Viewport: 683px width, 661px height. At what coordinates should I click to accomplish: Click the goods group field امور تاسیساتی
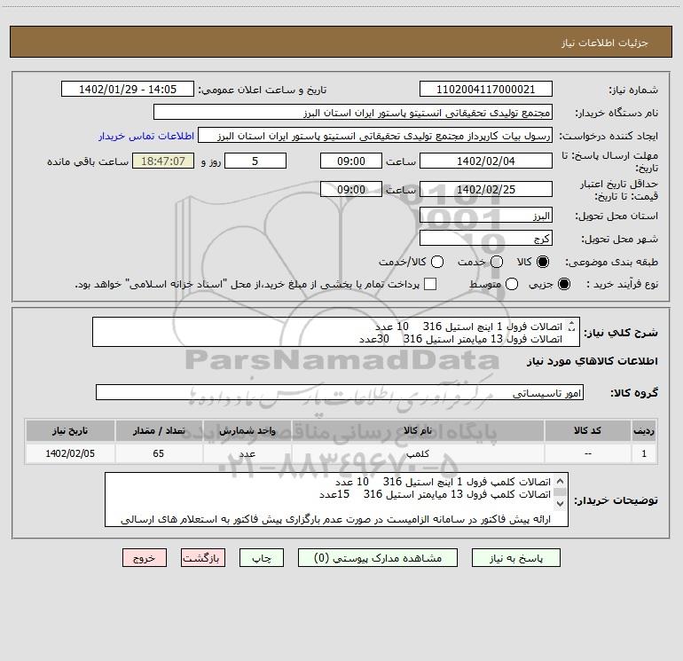(x=340, y=392)
